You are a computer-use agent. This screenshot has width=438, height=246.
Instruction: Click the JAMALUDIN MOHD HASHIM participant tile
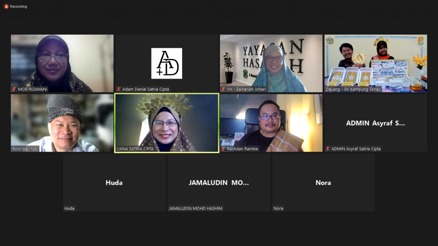coord(219,182)
